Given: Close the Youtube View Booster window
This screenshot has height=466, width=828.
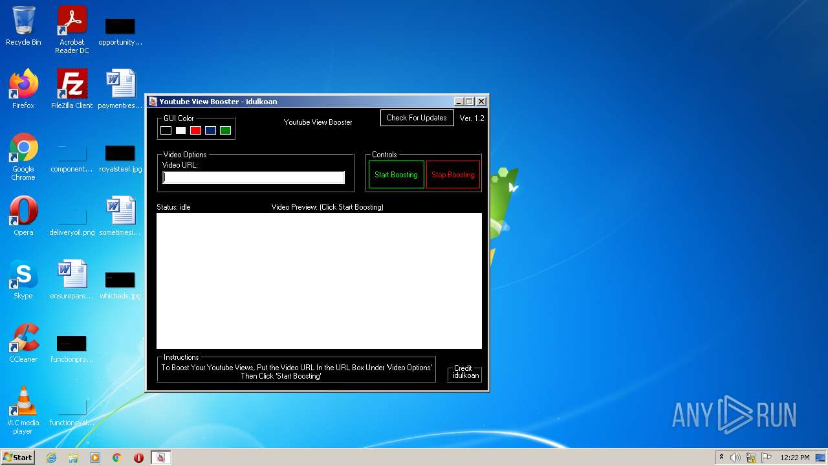Looking at the screenshot, I should (x=481, y=102).
